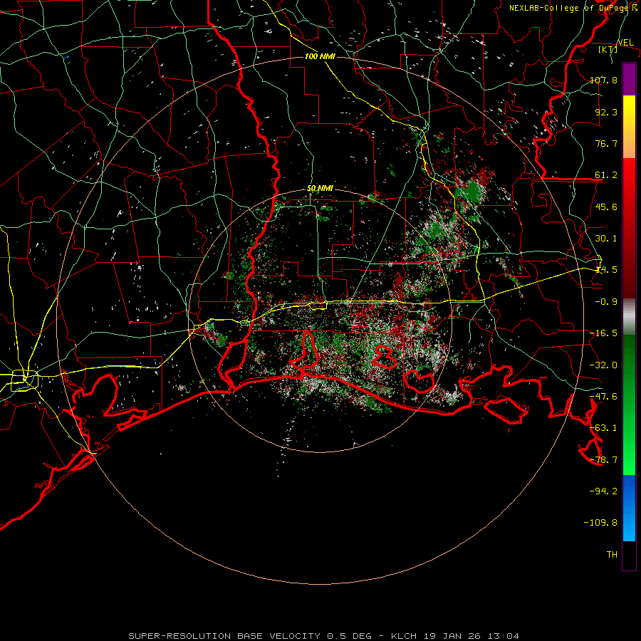Click the VEL legend title

pyautogui.click(x=625, y=43)
